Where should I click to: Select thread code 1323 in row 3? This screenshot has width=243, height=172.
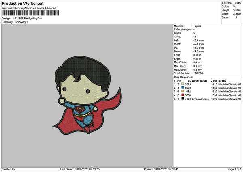(214, 92)
